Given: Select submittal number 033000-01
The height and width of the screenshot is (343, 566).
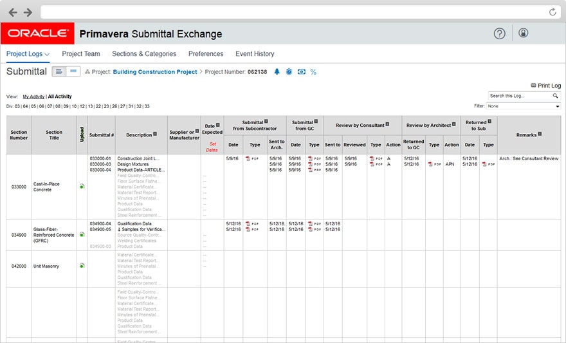Looking at the screenshot, I should (x=100, y=158).
